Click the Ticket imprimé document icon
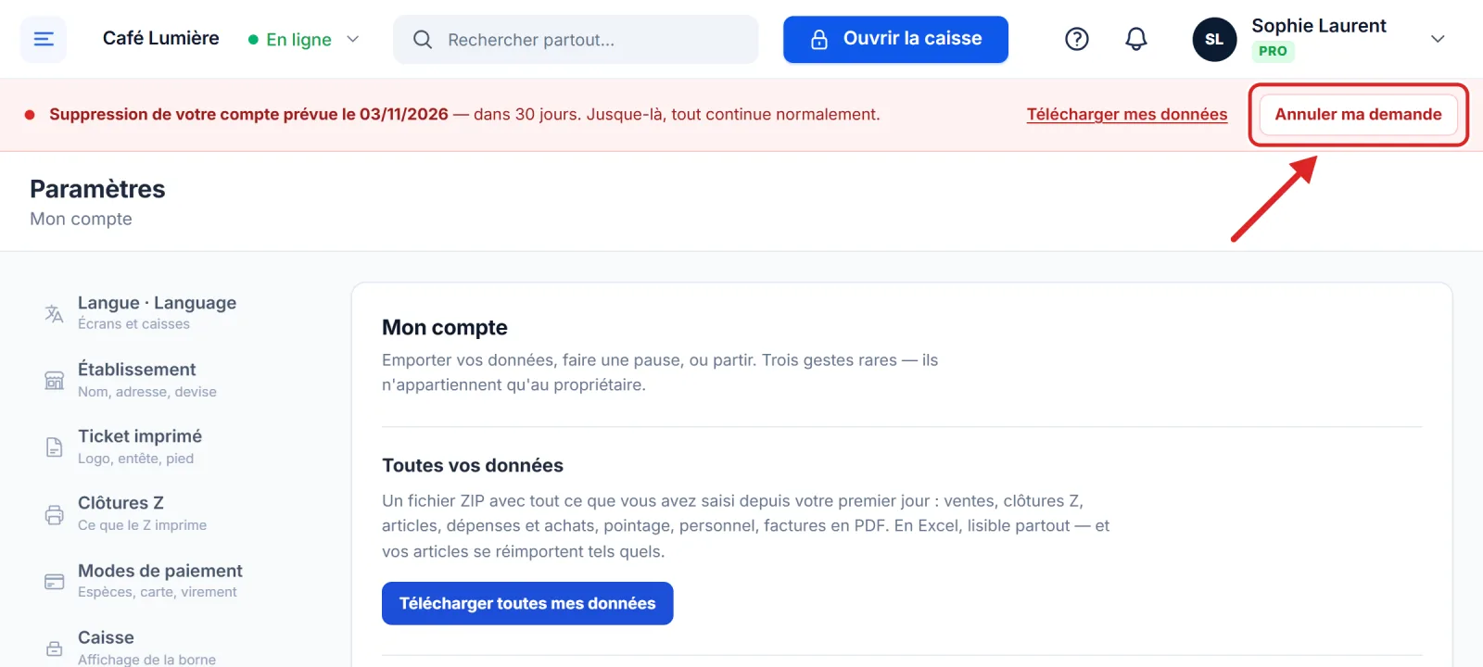Image resolution: width=1483 pixels, height=667 pixels. coord(55,447)
